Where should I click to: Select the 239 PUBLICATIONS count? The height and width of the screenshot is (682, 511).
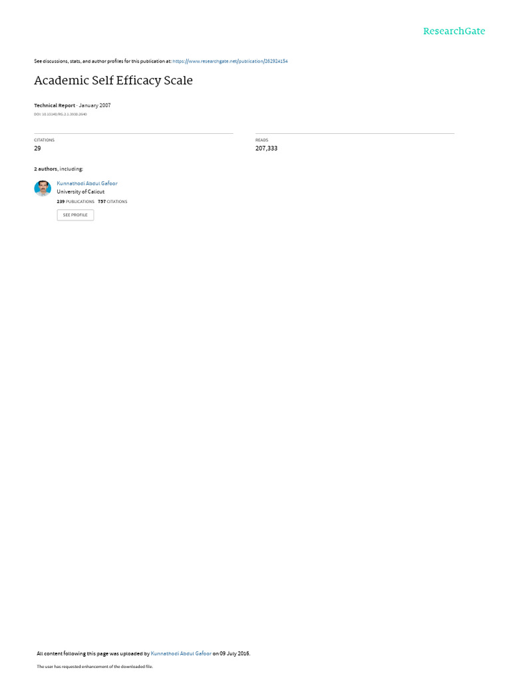coord(75,202)
